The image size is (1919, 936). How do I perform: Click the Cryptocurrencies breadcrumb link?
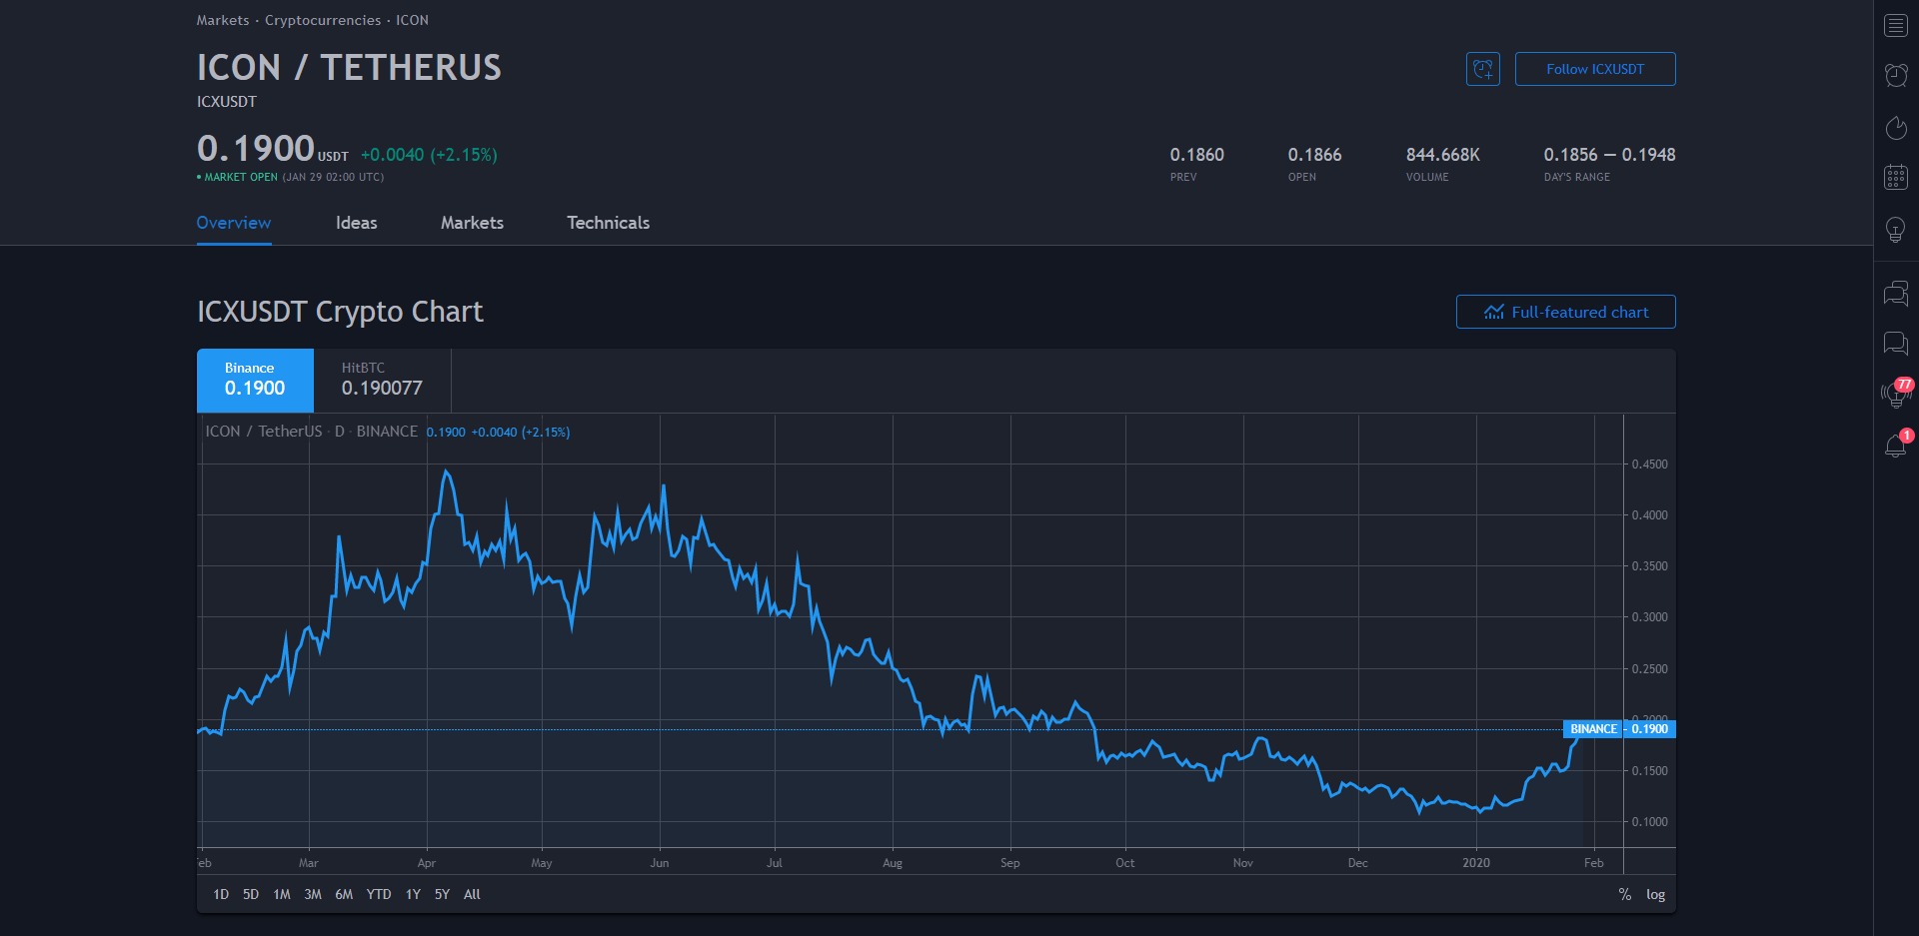[323, 20]
